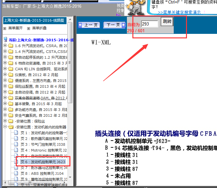Viewport: 217px width, 188px height.
Task: Collapse the -安装位置:发动机舱内的控制器 folder
Action: 5,127
